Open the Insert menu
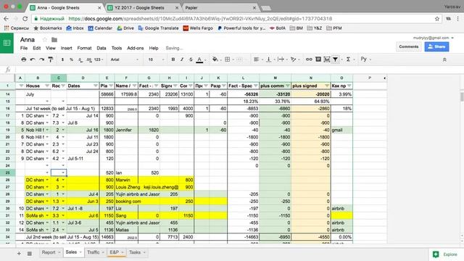464x261 pixels. click(66, 48)
